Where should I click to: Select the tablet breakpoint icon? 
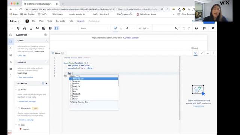point(121,28)
